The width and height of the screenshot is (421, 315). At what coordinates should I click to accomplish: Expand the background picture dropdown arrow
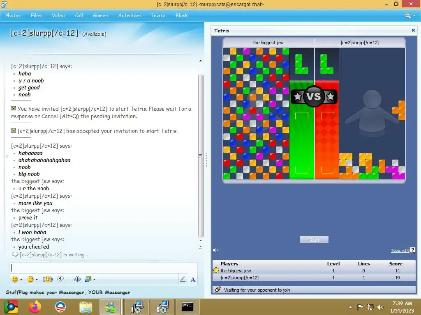click(x=94, y=280)
